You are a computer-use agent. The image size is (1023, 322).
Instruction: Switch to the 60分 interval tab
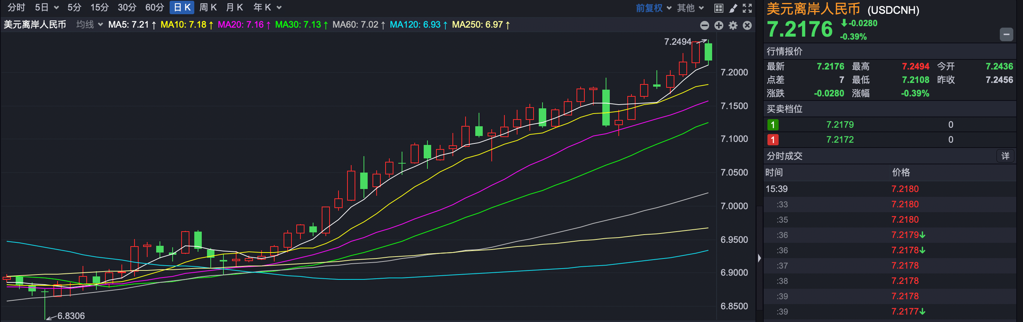[x=154, y=7]
